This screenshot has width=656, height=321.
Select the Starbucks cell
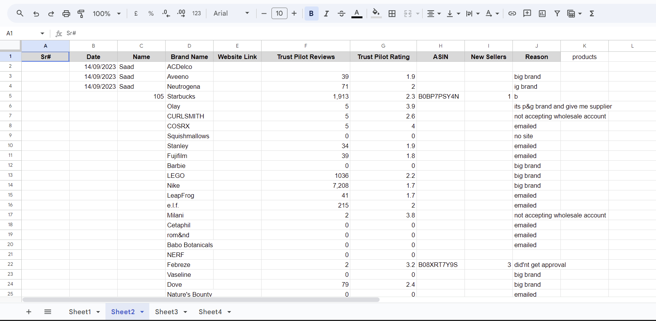coord(189,96)
